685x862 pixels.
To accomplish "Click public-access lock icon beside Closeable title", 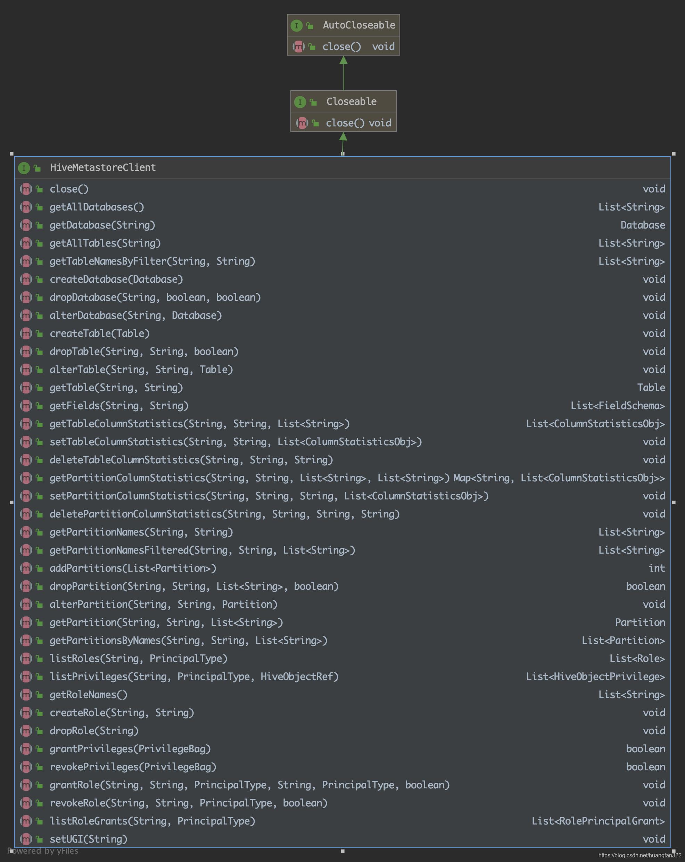I will [314, 102].
